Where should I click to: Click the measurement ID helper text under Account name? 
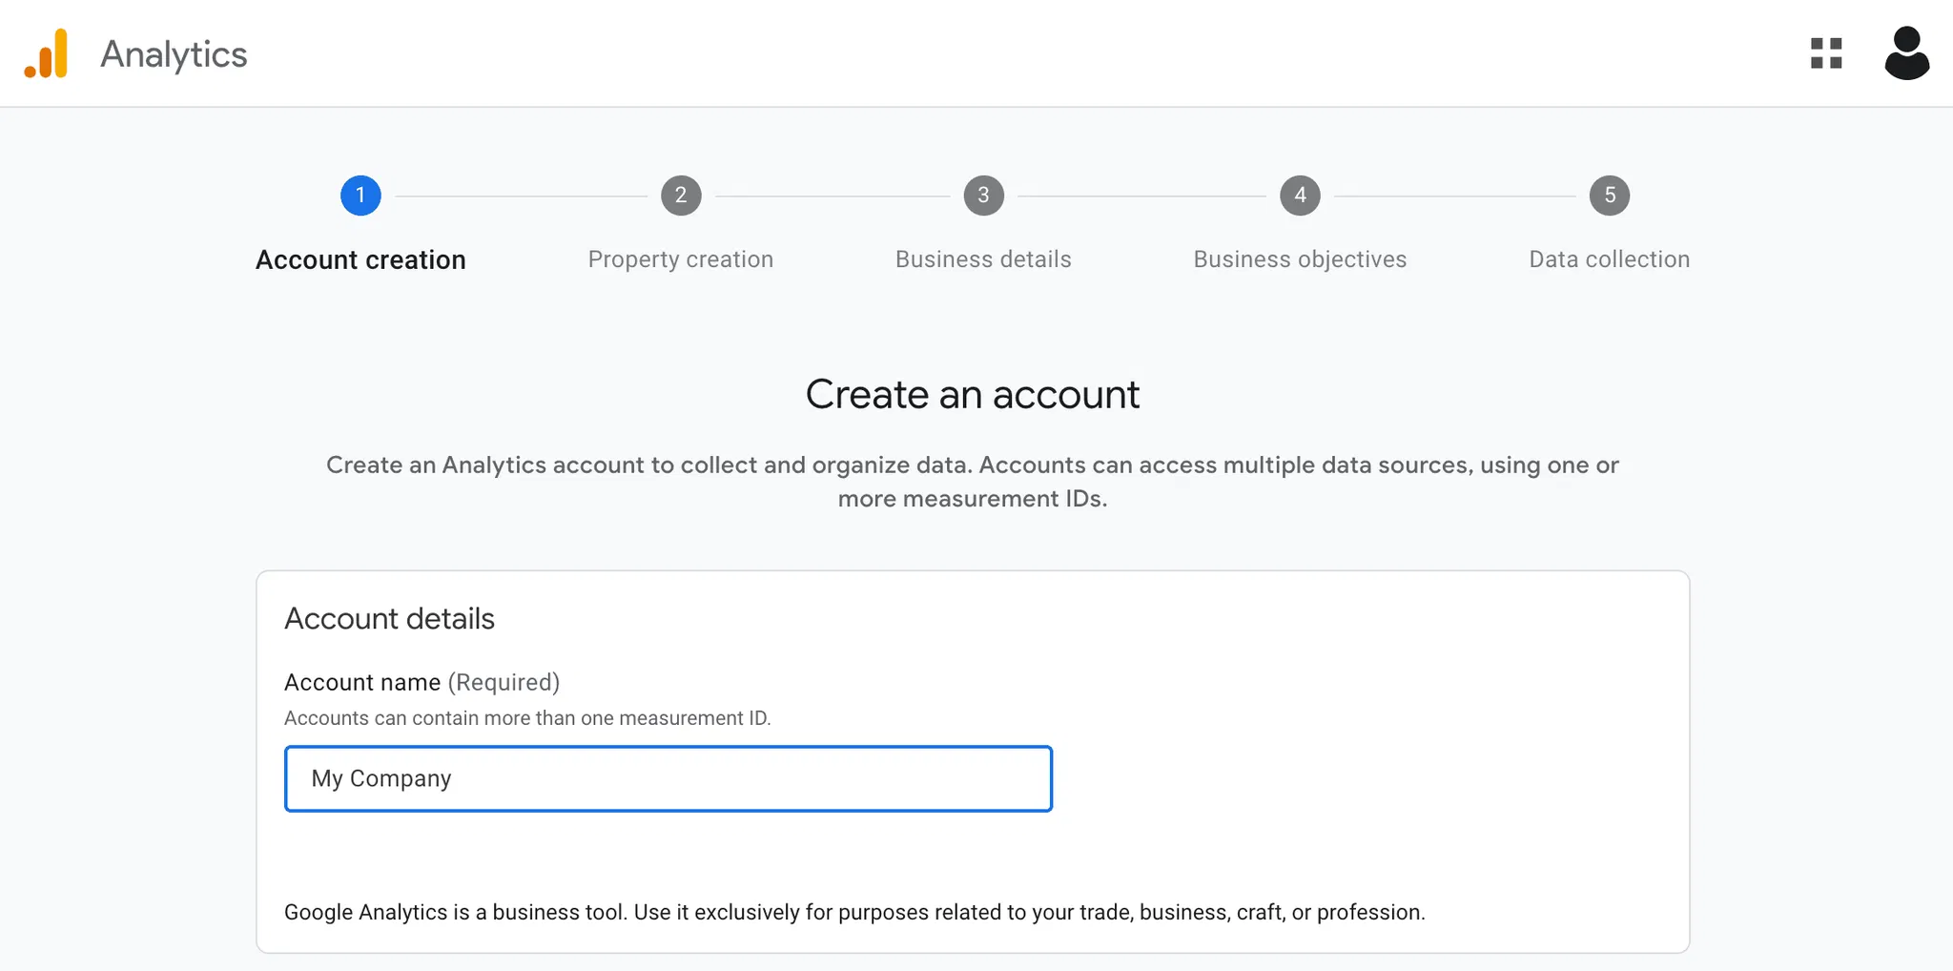[527, 718]
